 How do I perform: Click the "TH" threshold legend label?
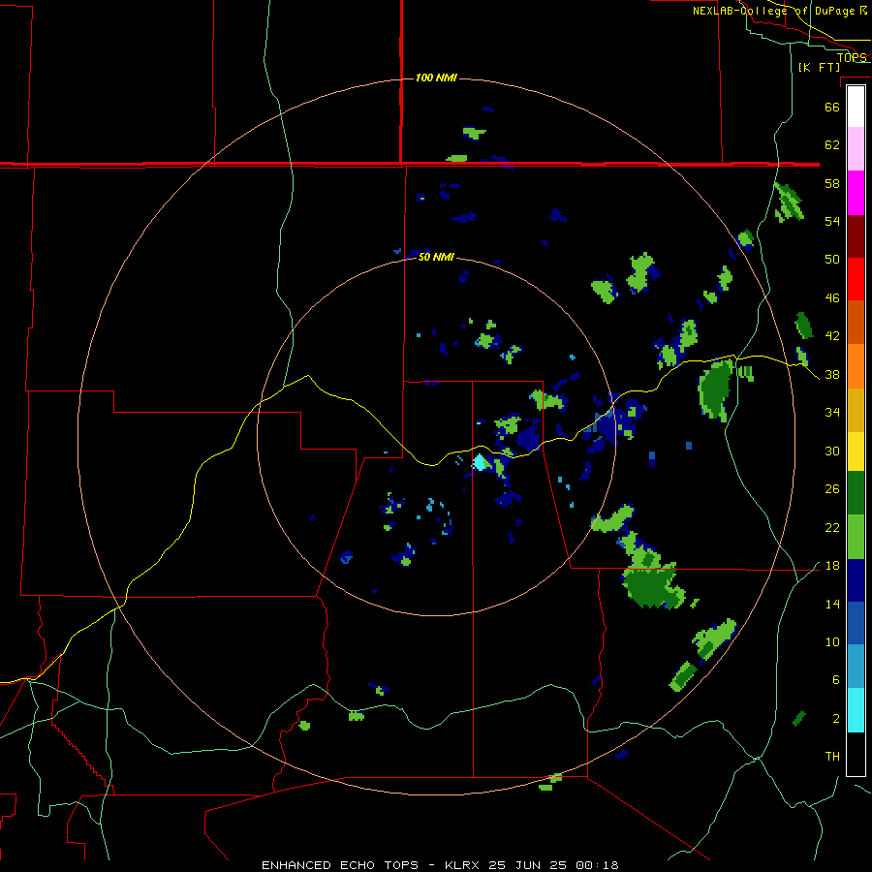pyautogui.click(x=832, y=757)
